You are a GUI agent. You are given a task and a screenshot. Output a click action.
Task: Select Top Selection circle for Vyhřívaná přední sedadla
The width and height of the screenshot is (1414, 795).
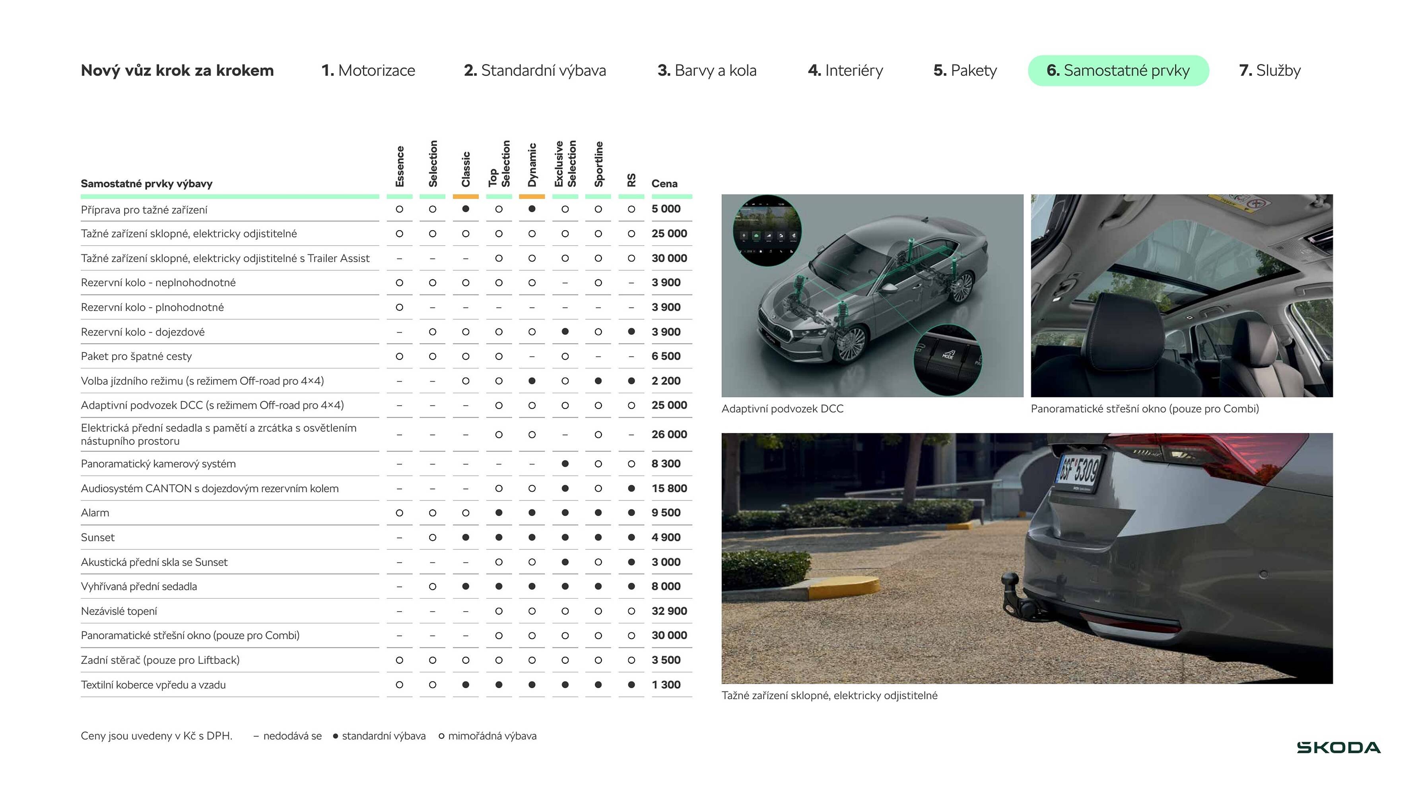point(499,586)
